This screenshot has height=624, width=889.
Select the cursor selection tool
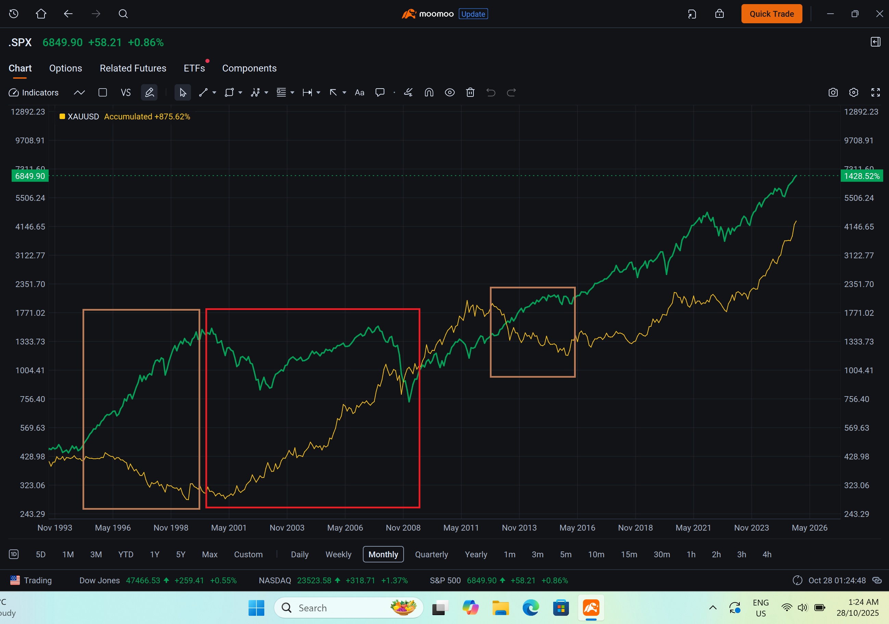[183, 92]
